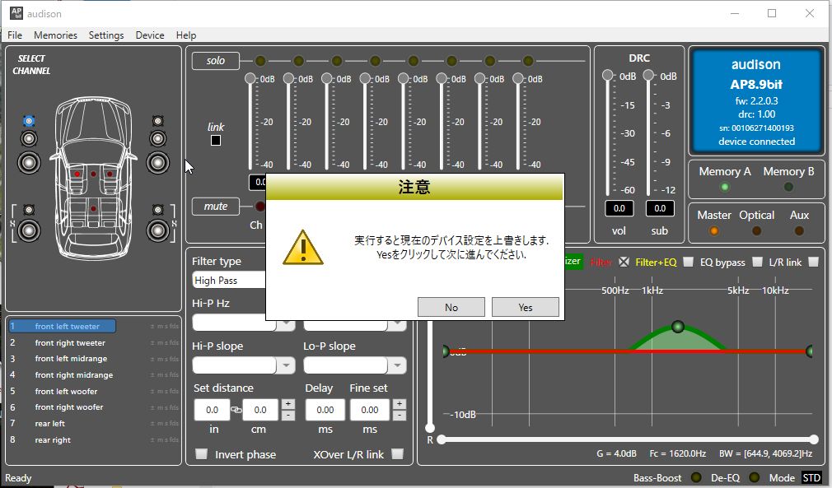Image resolution: width=832 pixels, height=488 pixels.
Task: Click the Delay ms input field
Action: coord(325,410)
